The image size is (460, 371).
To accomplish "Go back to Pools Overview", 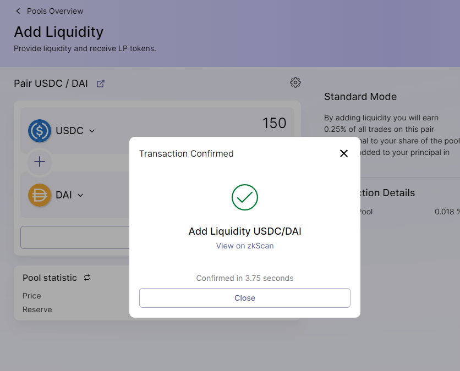I will pos(55,11).
